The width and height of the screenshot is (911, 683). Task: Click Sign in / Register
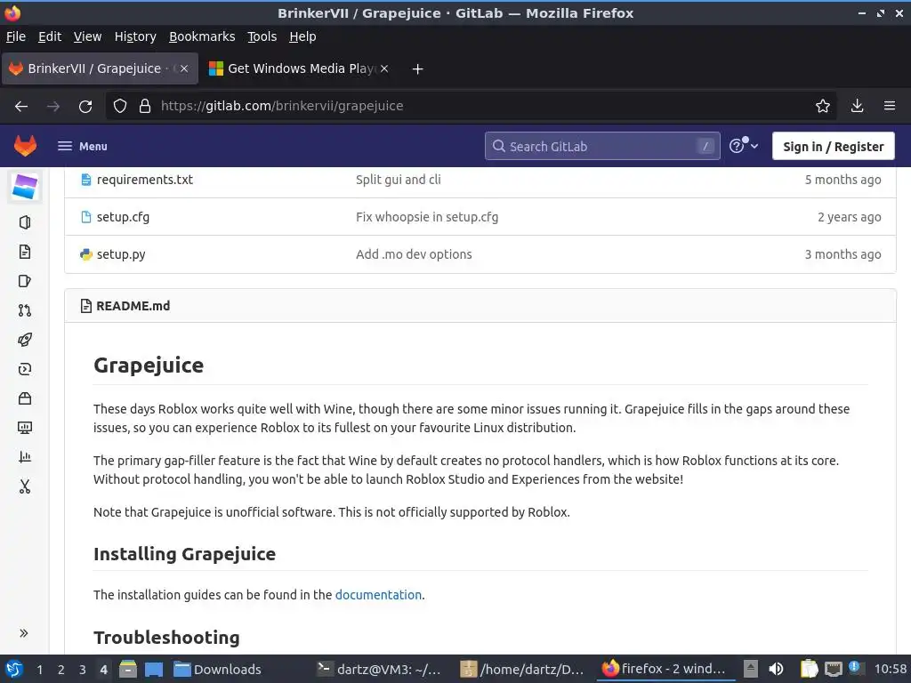833,147
